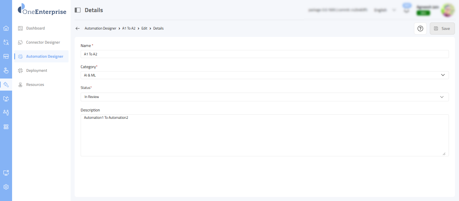Expand the Category dropdown showing AI & ML

click(264, 75)
